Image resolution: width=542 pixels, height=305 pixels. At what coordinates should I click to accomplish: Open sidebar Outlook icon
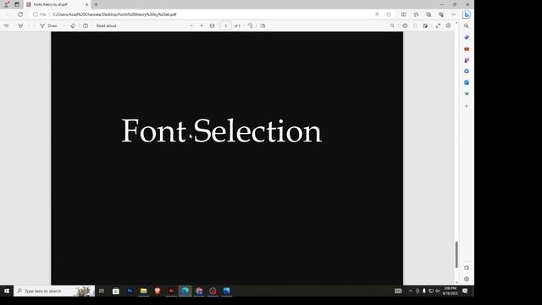tap(467, 82)
